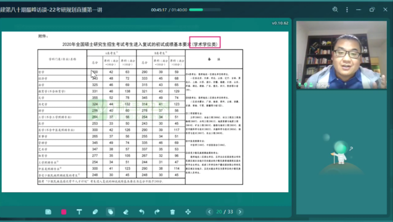Redo the annotation
Viewport: 393px width, 222px height.
pyautogui.click(x=157, y=212)
